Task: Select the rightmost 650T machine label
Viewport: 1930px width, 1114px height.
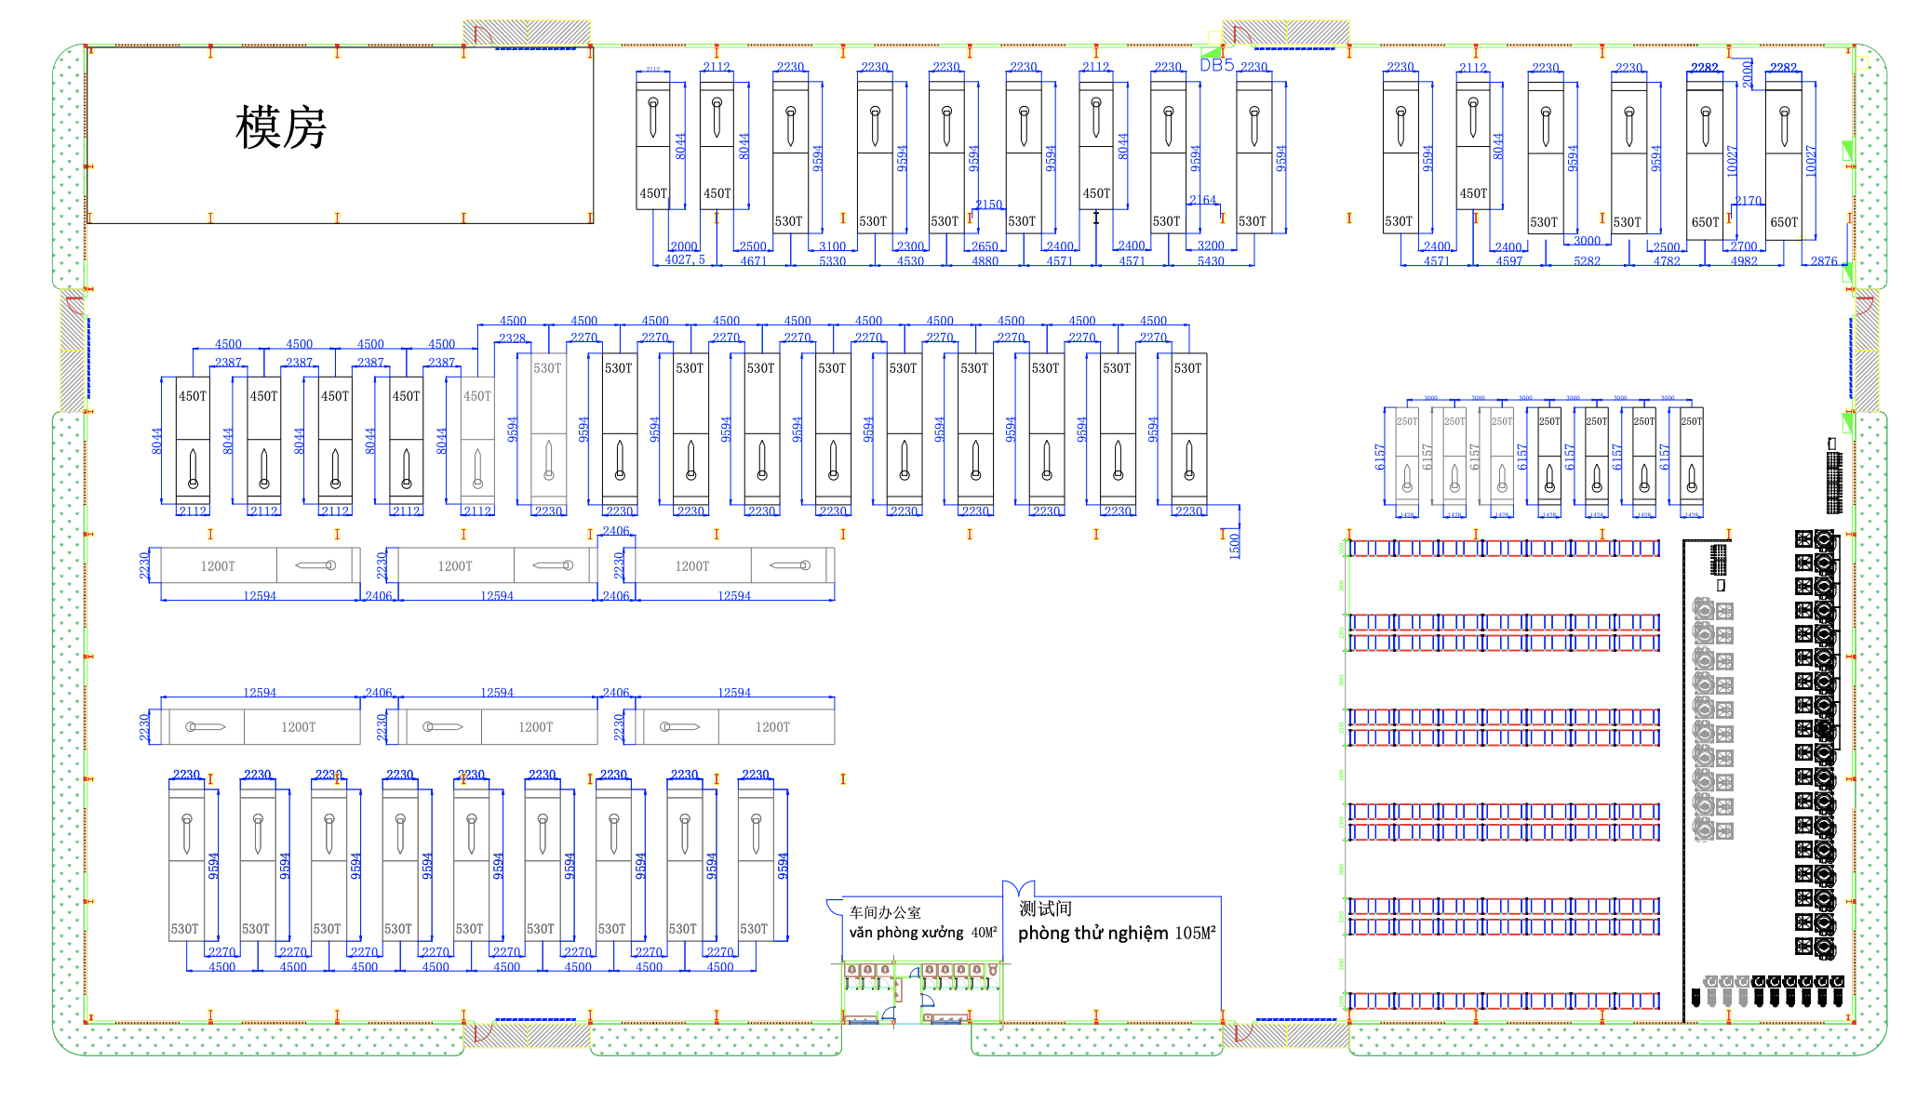Action: point(1784,222)
